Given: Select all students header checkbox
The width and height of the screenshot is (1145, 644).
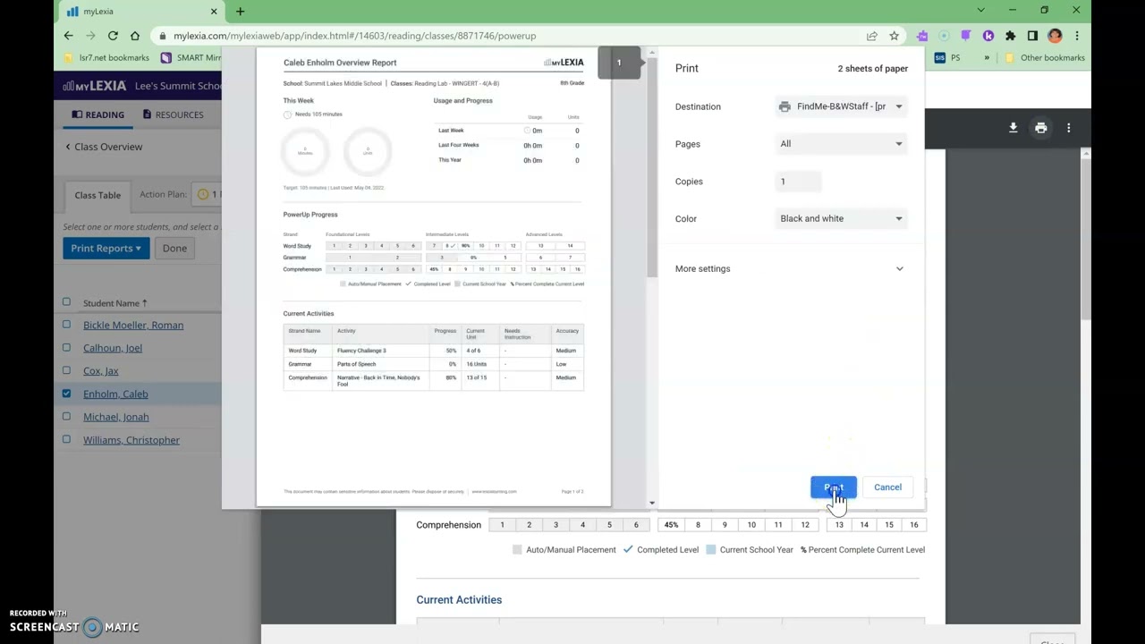Looking at the screenshot, I should 66,302.
